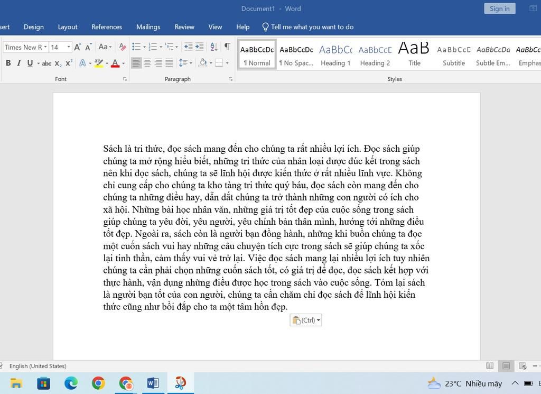
Task: Expand the borders dropdown arrow
Action: (x=227, y=63)
